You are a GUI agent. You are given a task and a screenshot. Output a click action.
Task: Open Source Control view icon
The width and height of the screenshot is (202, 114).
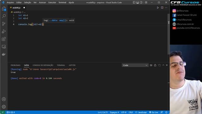point(4,24)
